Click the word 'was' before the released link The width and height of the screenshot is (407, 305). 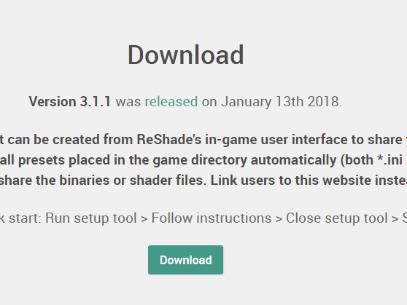point(128,102)
